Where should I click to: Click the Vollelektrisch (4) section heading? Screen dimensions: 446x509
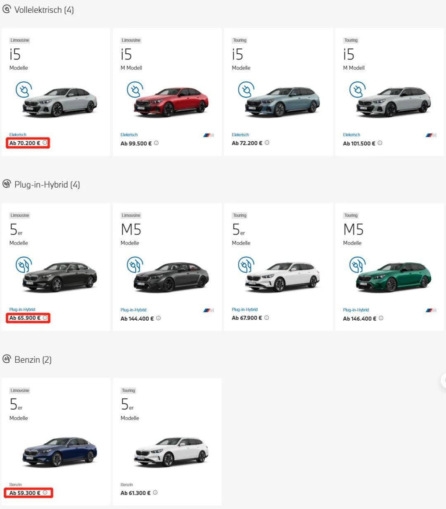tap(44, 10)
